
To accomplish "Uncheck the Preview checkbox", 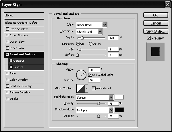I will click(149, 38).
